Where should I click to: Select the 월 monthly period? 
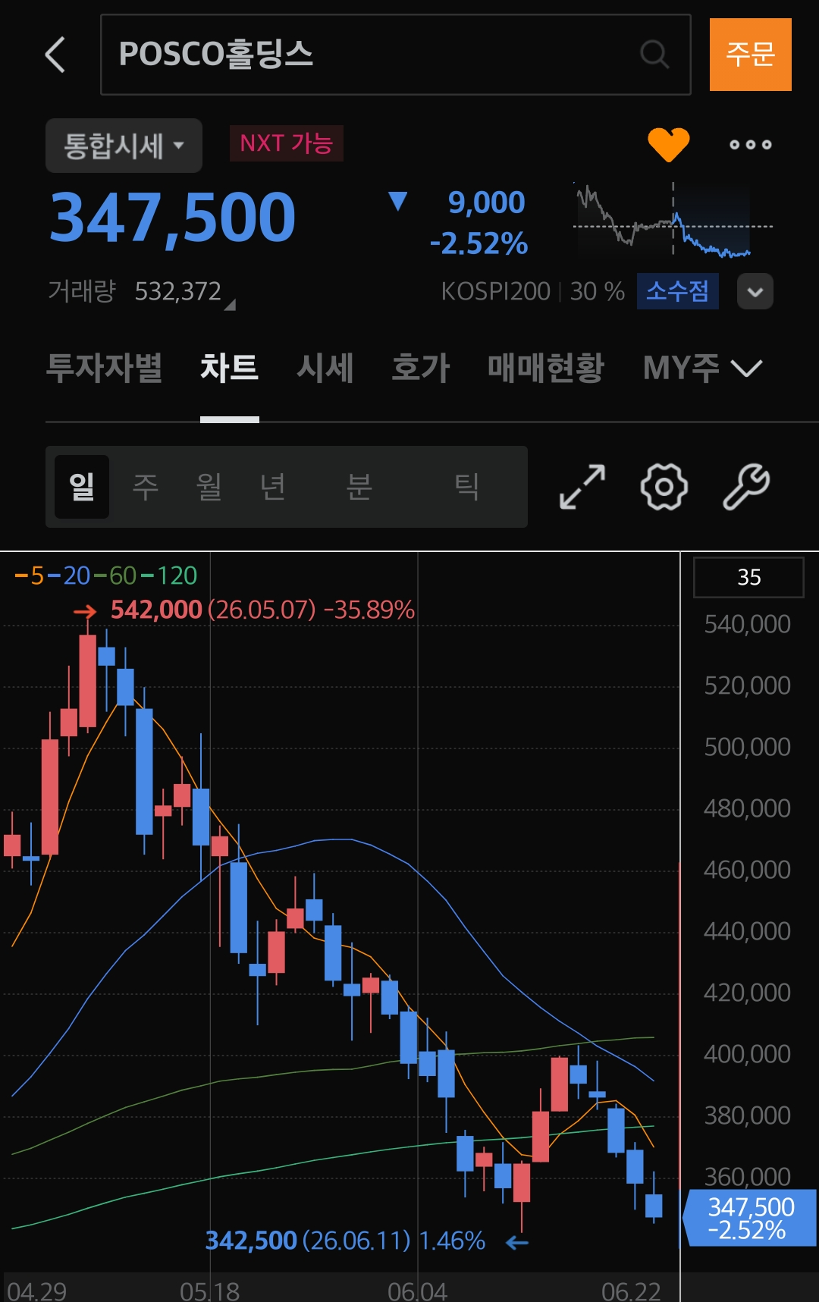point(209,487)
